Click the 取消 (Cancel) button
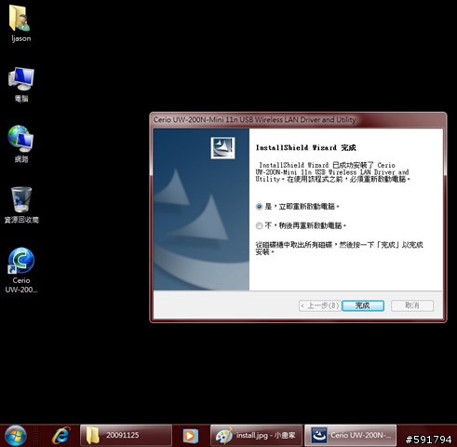The image size is (457, 447). click(x=412, y=305)
